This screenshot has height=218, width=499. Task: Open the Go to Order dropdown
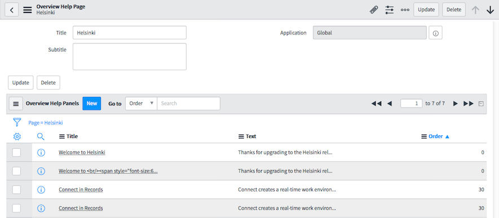click(x=142, y=104)
